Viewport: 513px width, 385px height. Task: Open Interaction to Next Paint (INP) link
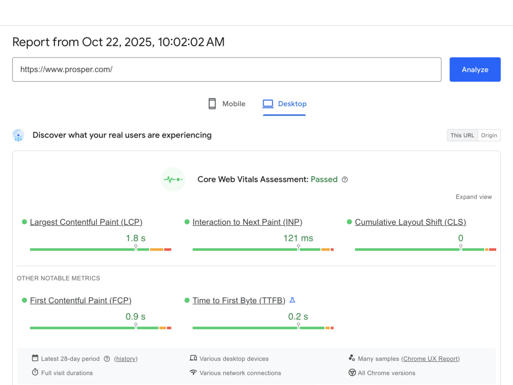247,222
